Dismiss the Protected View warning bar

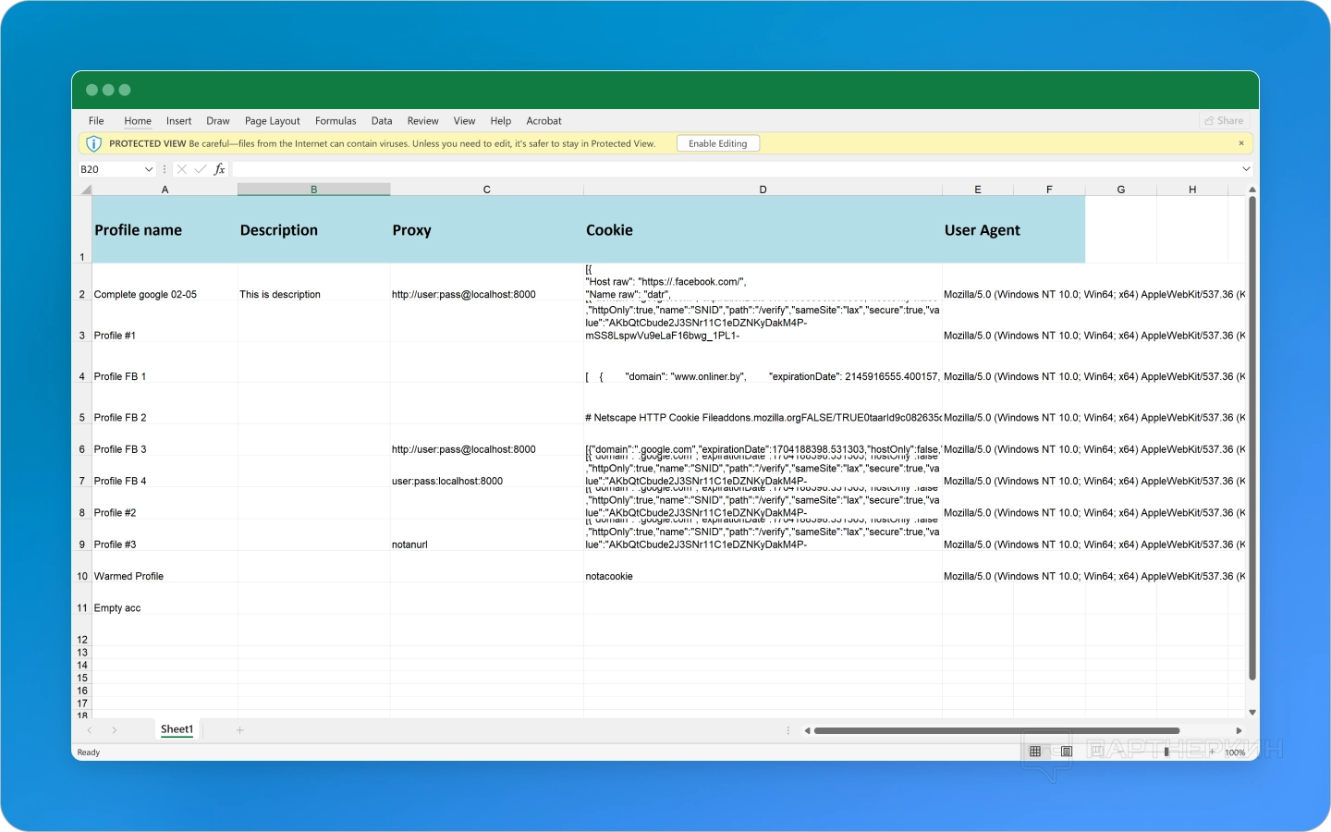(1240, 143)
